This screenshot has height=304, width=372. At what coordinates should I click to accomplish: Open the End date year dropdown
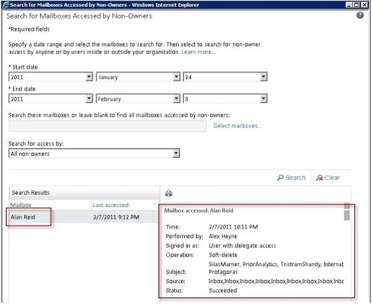click(51, 99)
